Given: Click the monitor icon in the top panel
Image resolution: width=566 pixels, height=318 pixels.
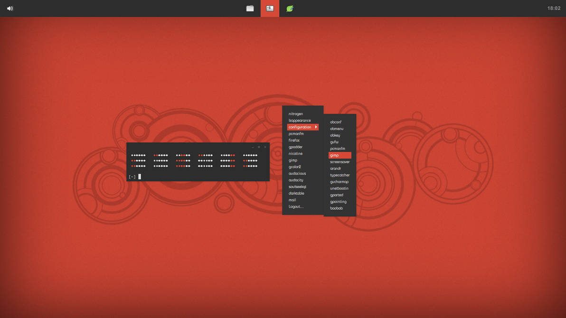Looking at the screenshot, I should [250, 8].
